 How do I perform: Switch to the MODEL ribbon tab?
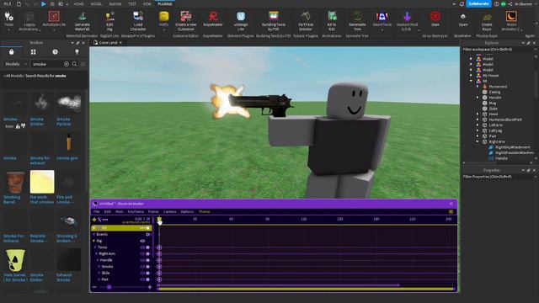[96, 3]
